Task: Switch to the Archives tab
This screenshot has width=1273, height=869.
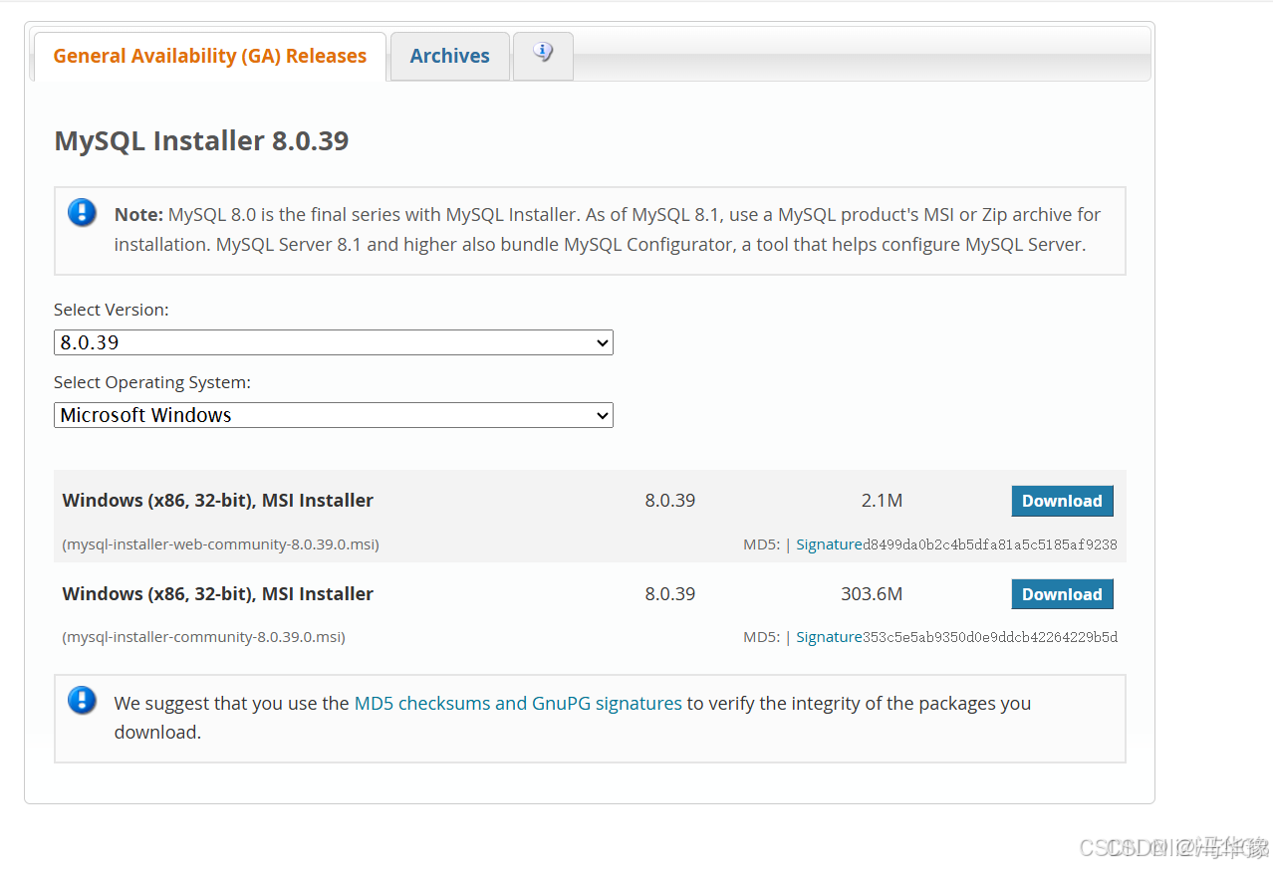Action: coord(449,56)
